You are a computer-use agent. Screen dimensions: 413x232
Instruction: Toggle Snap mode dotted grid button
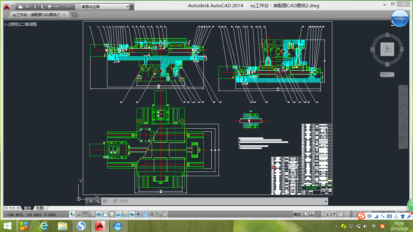click(79, 214)
